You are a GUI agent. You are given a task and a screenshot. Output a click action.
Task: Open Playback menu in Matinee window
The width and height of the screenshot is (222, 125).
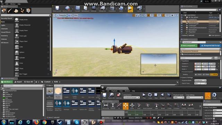pyautogui.click(x=114, y=91)
